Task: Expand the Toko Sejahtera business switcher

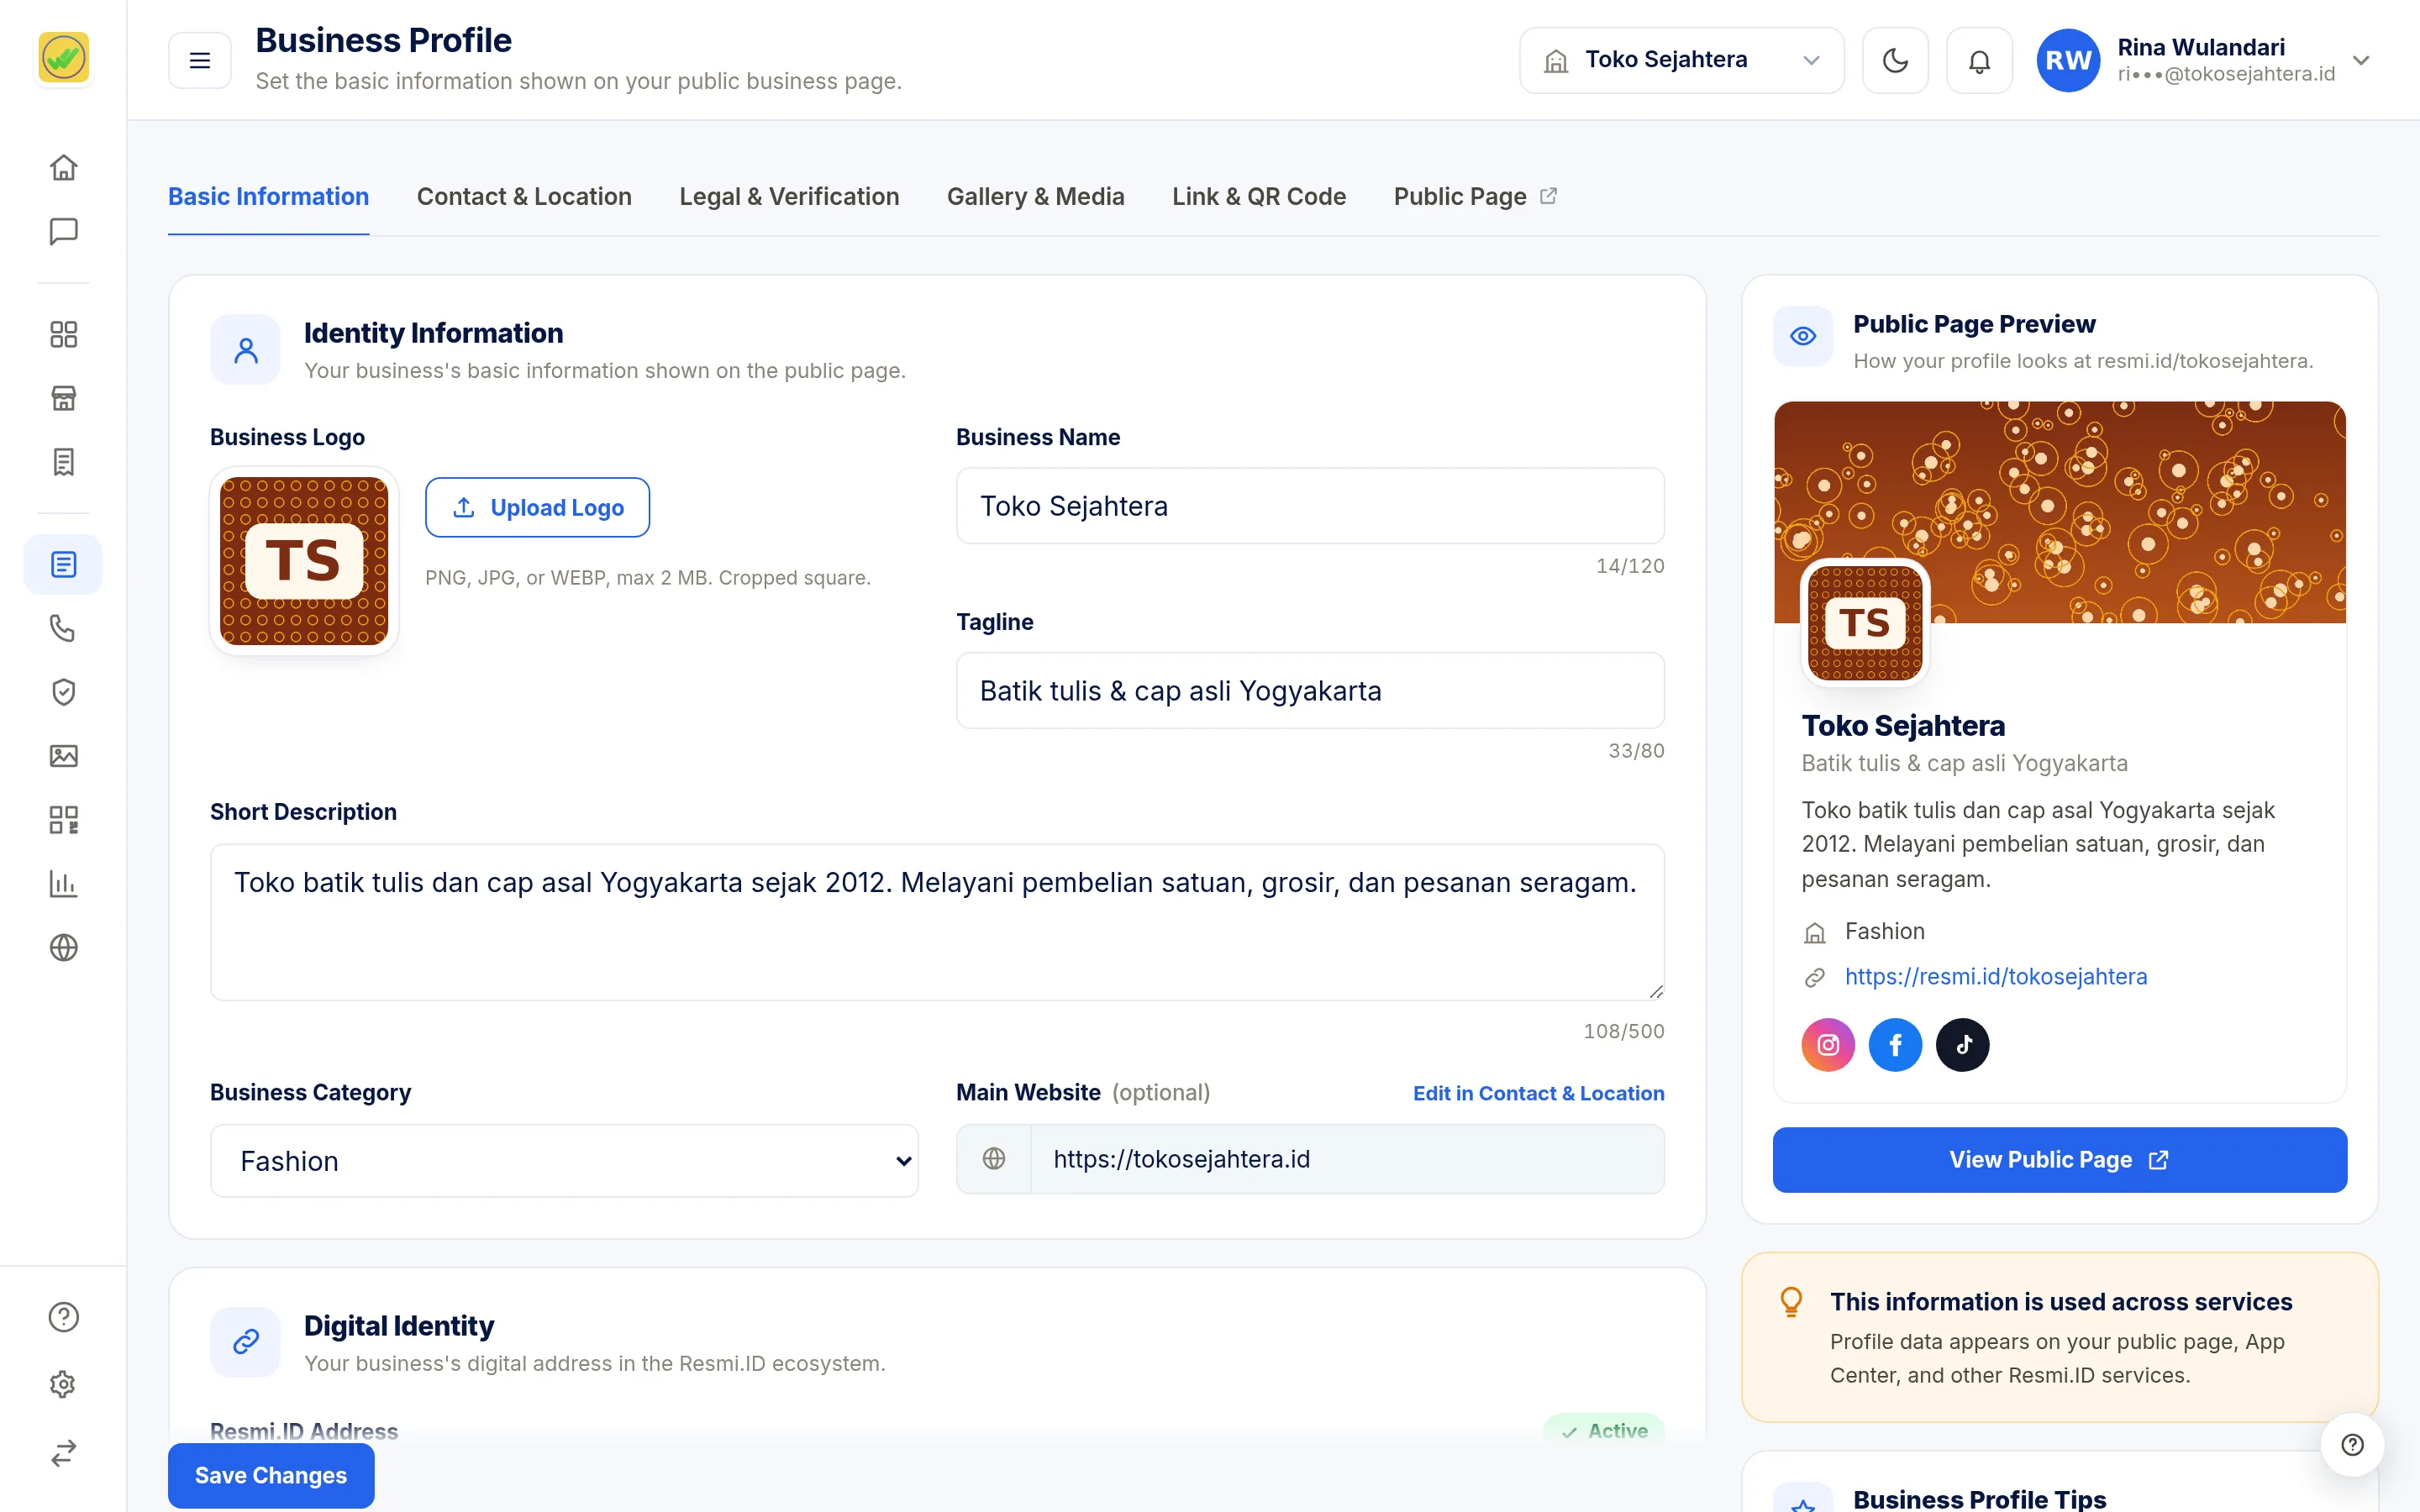Action: click(1681, 61)
